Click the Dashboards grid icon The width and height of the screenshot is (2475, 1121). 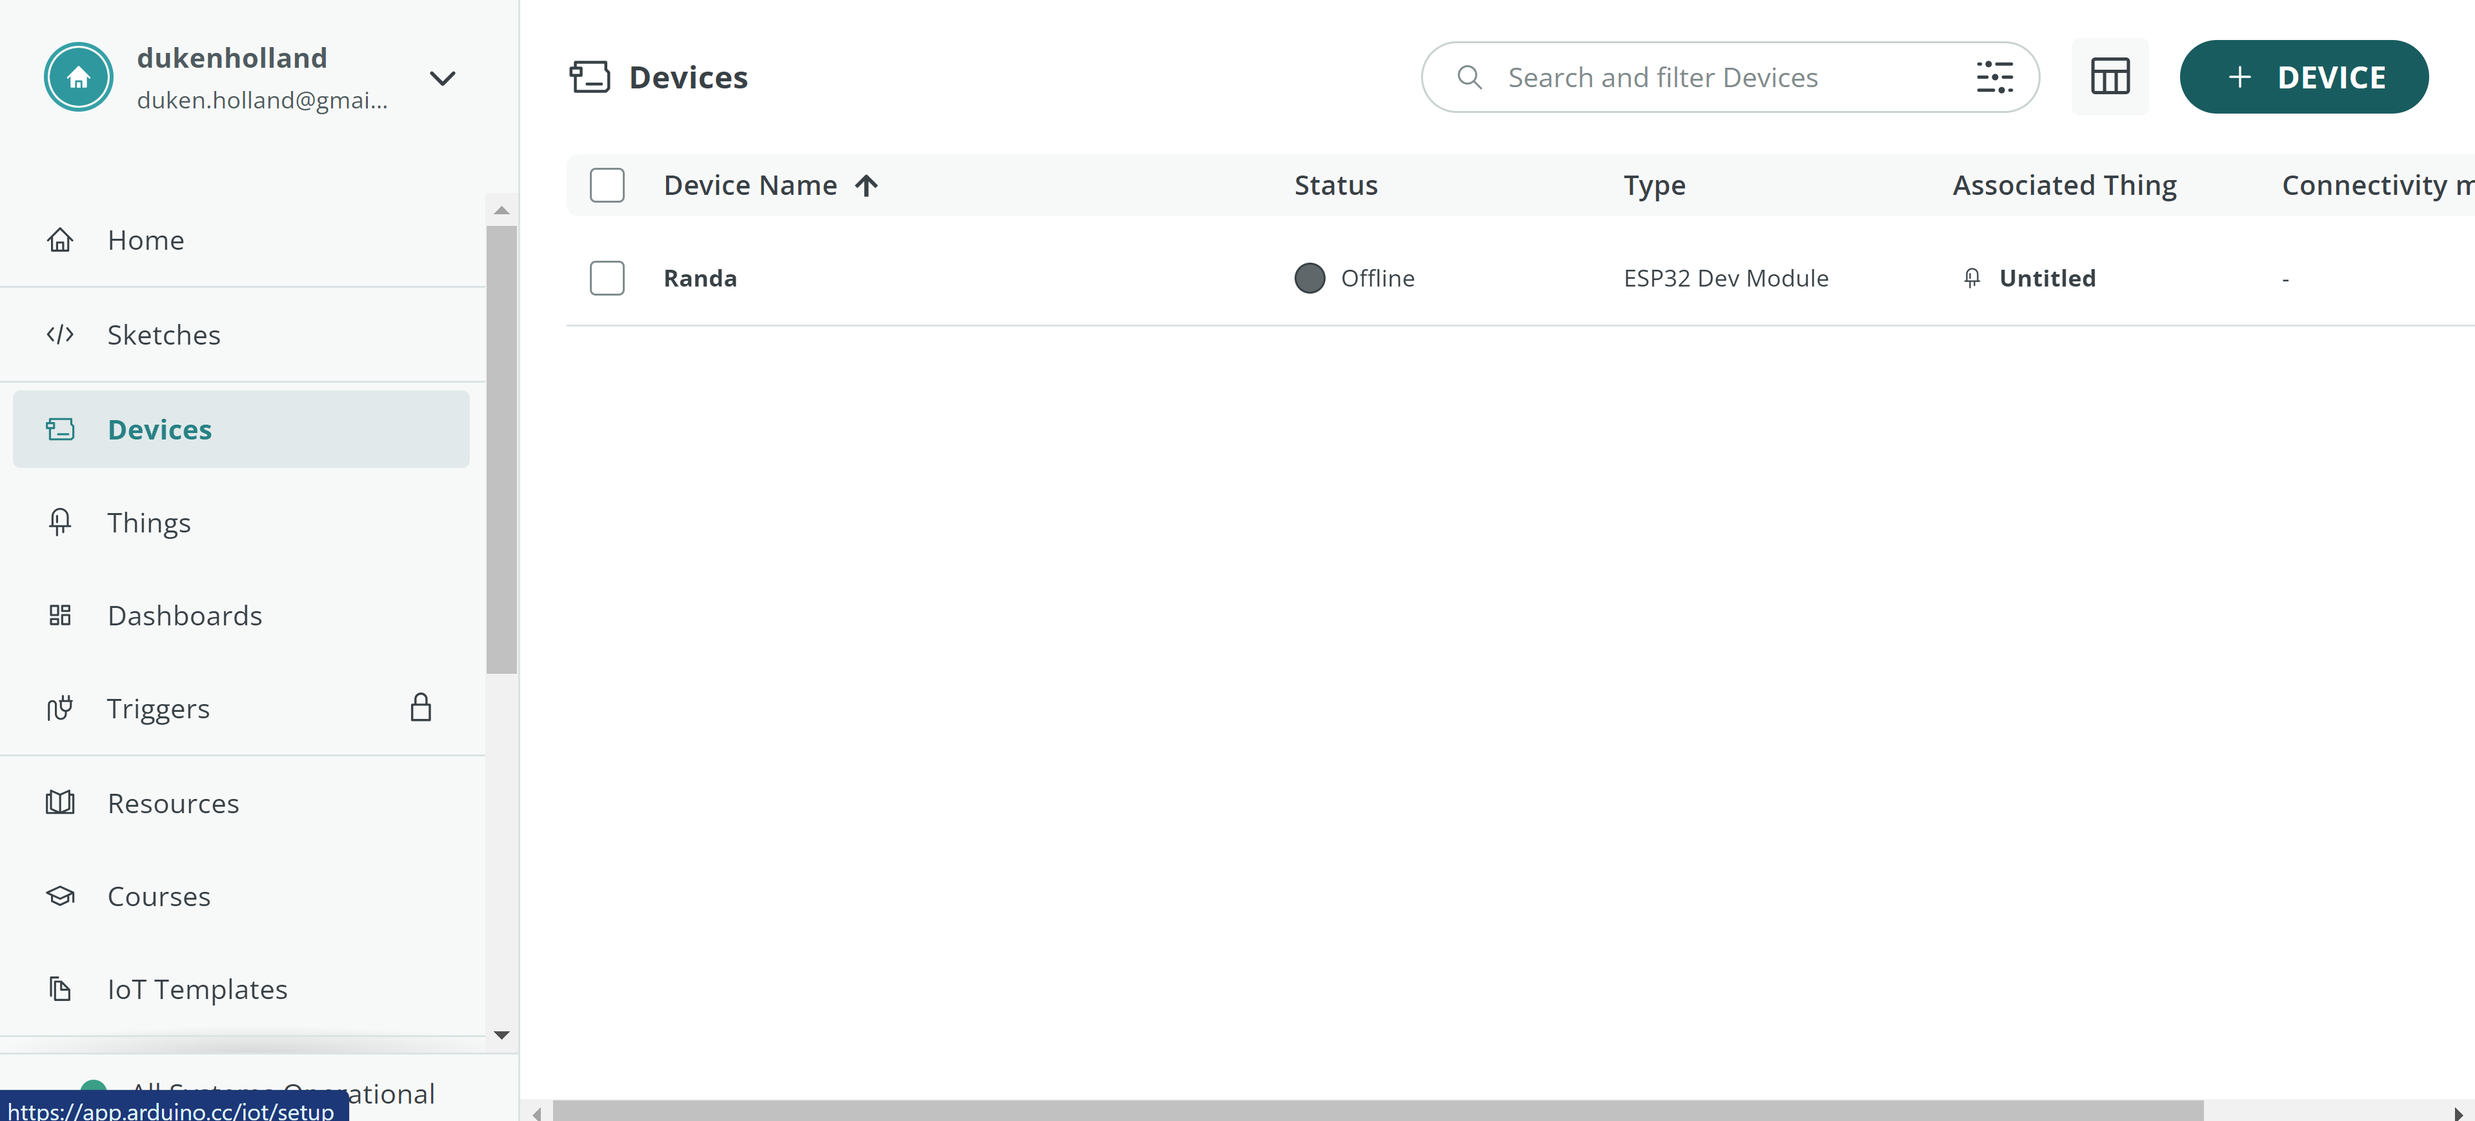click(61, 616)
